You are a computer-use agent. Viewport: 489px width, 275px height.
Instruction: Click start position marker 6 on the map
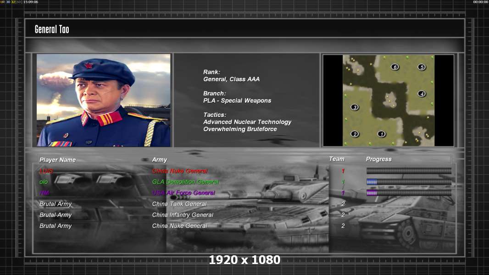coord(395,67)
